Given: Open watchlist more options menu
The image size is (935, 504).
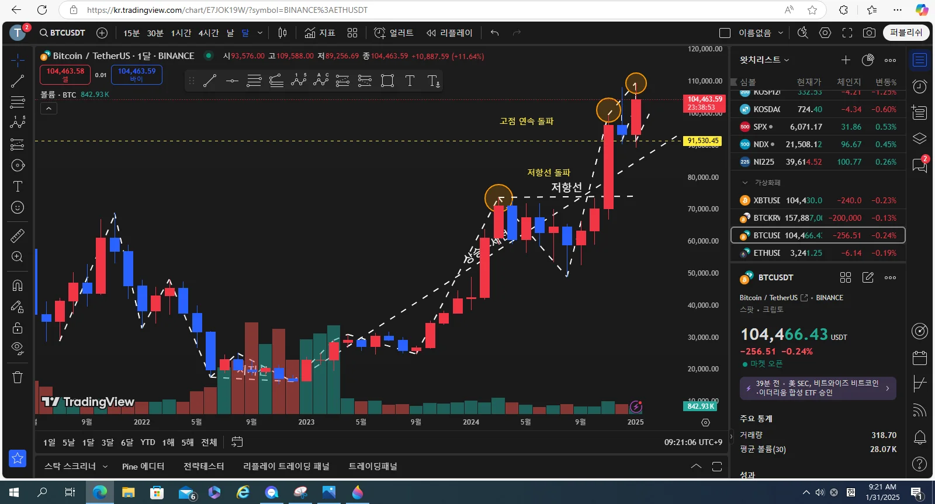Looking at the screenshot, I should [890, 60].
